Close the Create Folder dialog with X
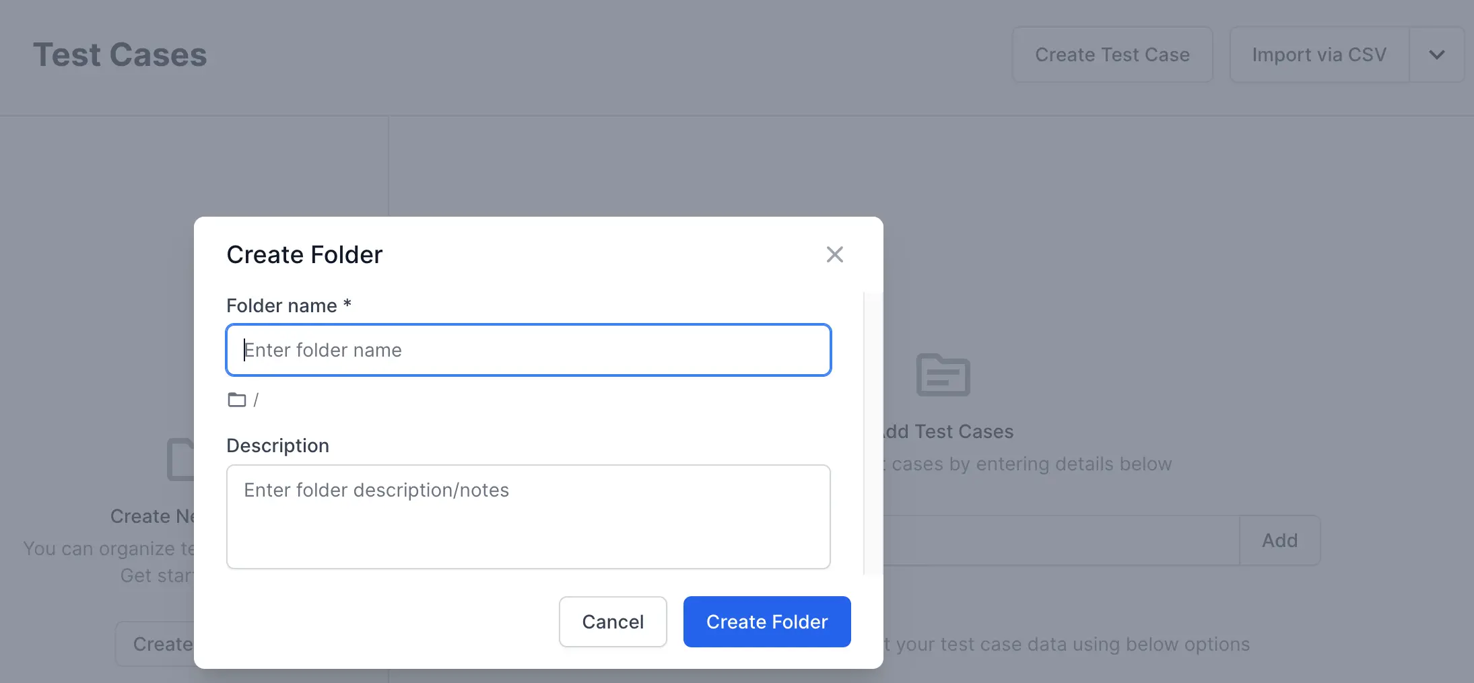The height and width of the screenshot is (683, 1474). pos(834,254)
